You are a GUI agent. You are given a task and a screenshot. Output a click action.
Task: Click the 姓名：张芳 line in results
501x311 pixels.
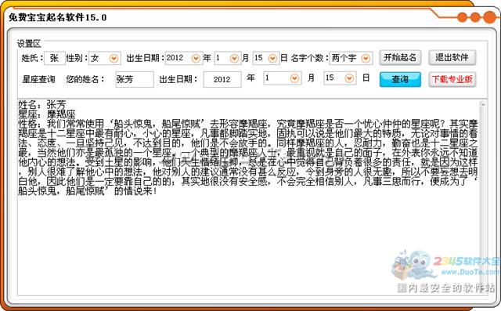pyautogui.click(x=42, y=104)
